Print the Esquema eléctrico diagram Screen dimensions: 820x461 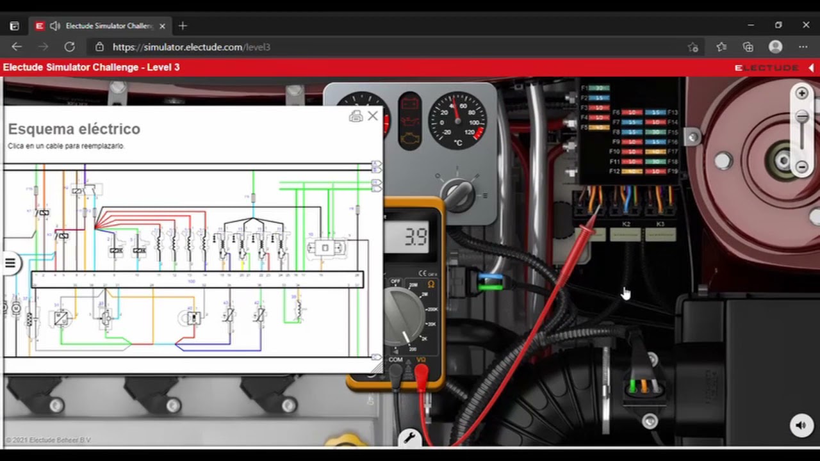356,116
